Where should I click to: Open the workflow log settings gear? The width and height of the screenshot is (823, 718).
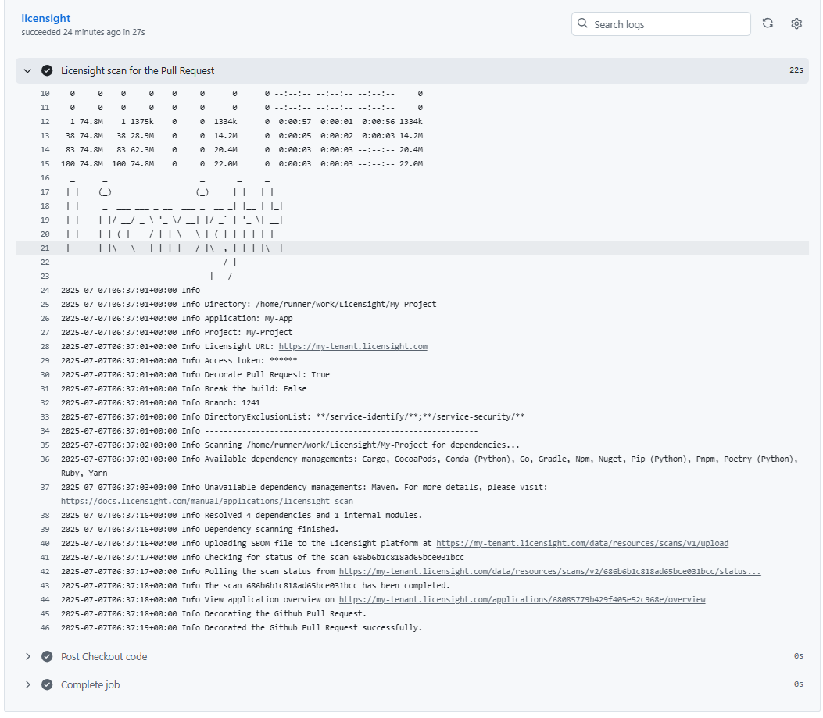pos(796,23)
